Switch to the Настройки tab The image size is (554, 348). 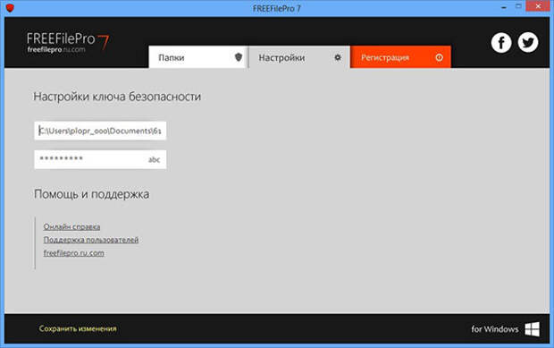point(299,57)
